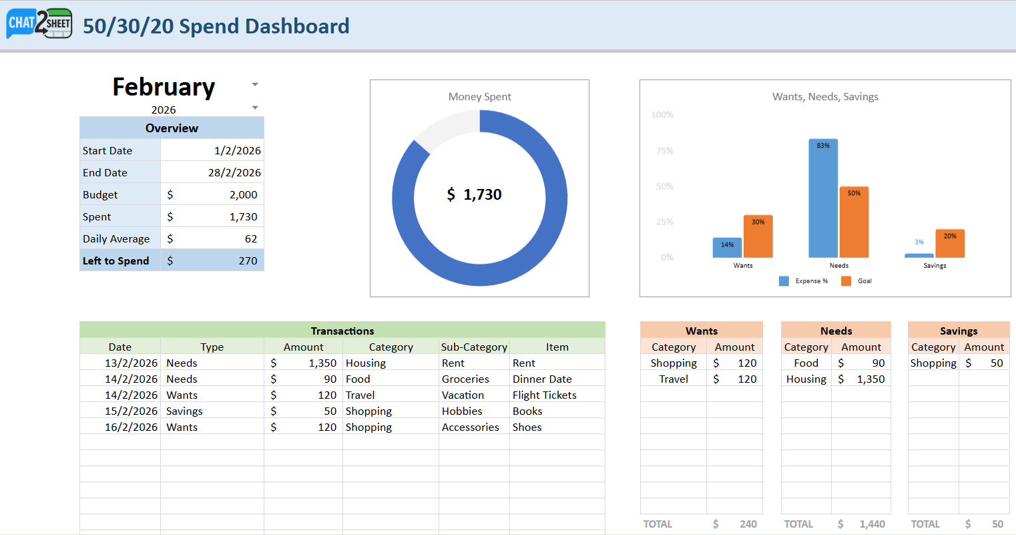Click the Chat2Sheet logo icon

pos(39,24)
